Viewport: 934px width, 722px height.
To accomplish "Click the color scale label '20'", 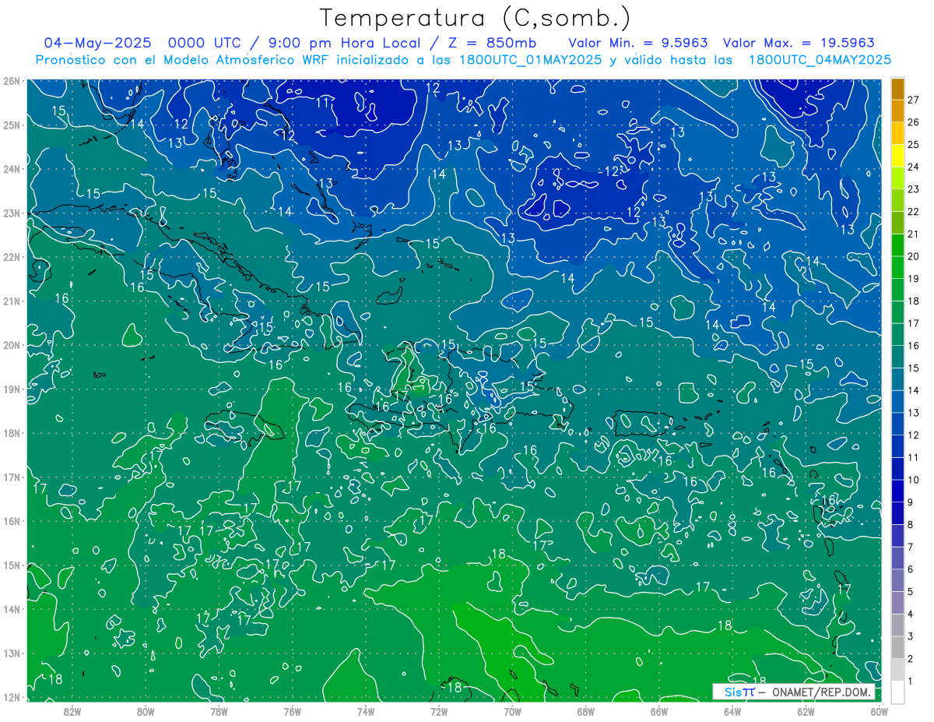I will [914, 256].
